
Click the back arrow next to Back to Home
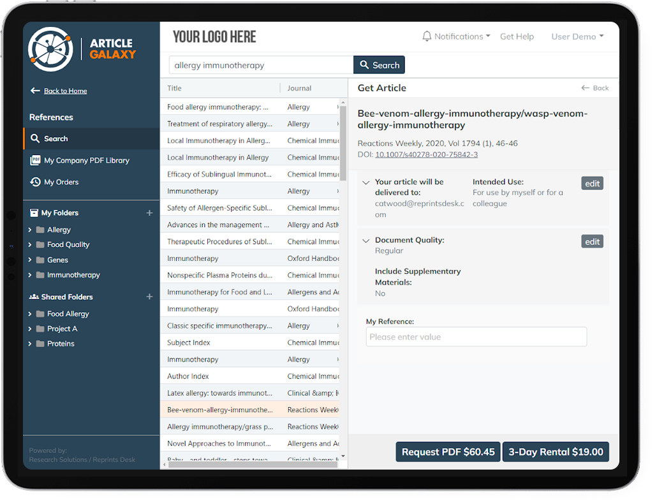point(36,91)
